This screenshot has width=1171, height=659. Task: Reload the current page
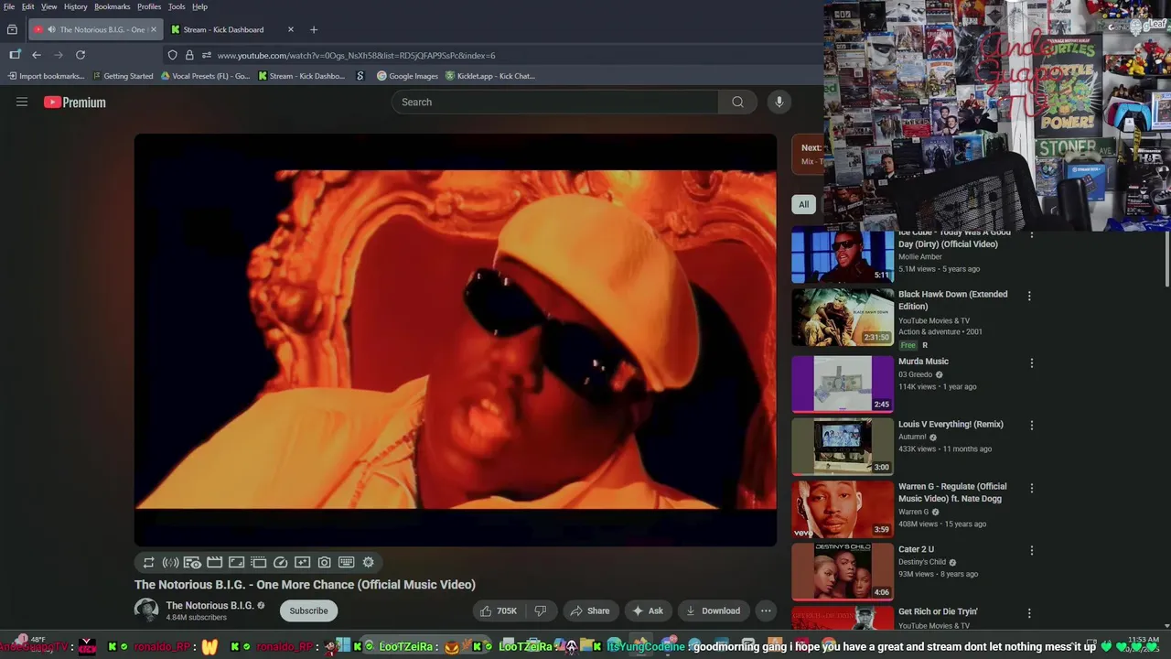coord(81,55)
